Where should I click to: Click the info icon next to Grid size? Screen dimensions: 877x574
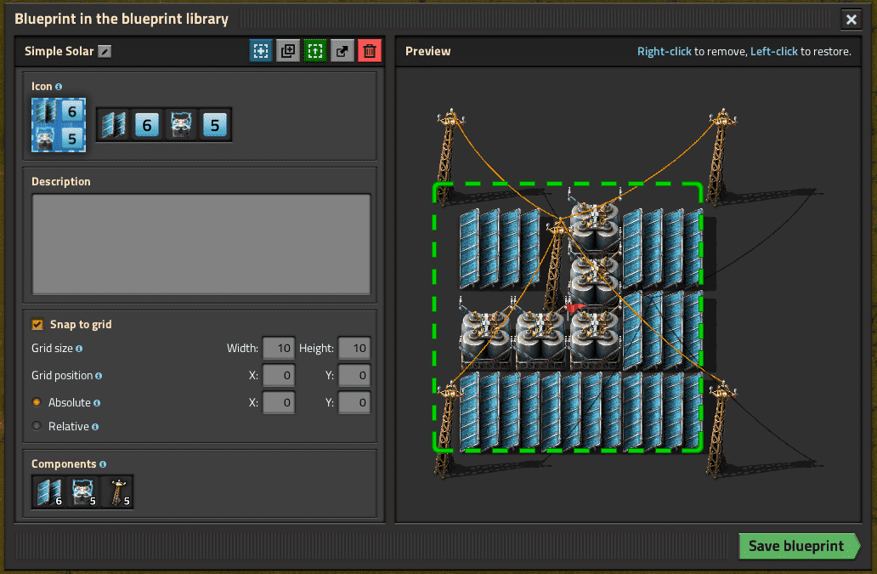coord(79,349)
